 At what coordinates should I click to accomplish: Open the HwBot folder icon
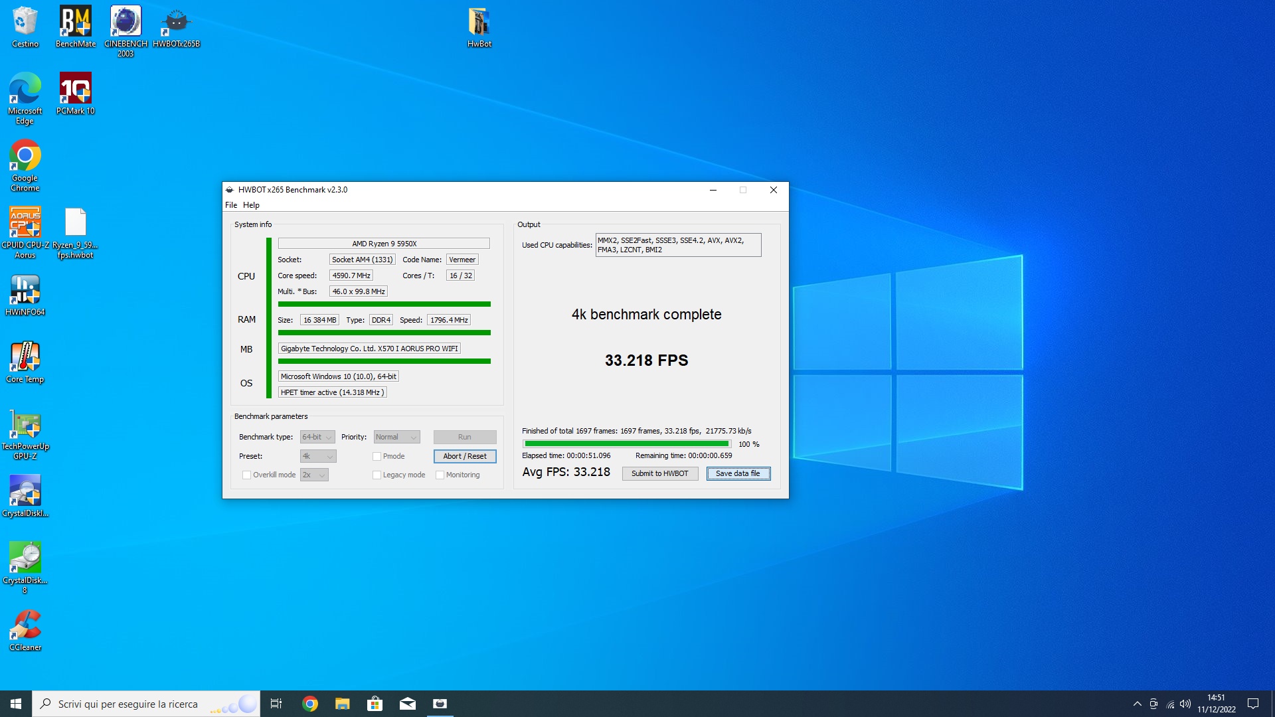479,27
